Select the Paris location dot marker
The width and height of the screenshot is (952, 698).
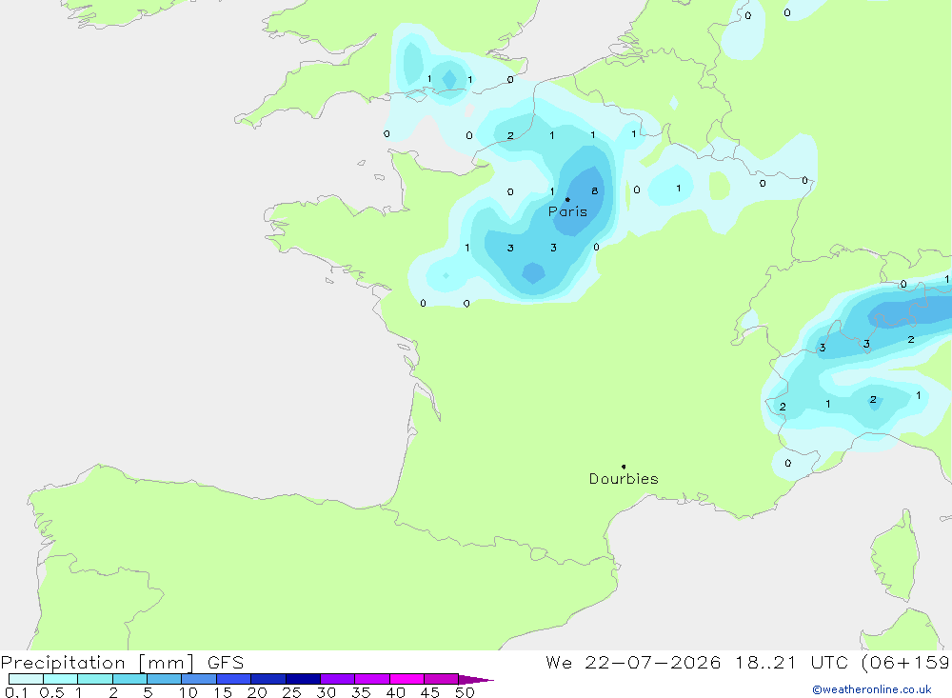[567, 199]
